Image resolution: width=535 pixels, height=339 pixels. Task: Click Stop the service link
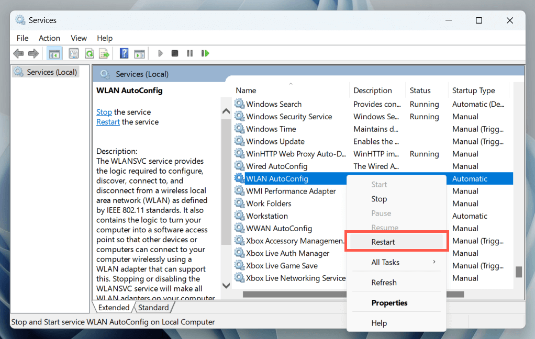coord(104,112)
